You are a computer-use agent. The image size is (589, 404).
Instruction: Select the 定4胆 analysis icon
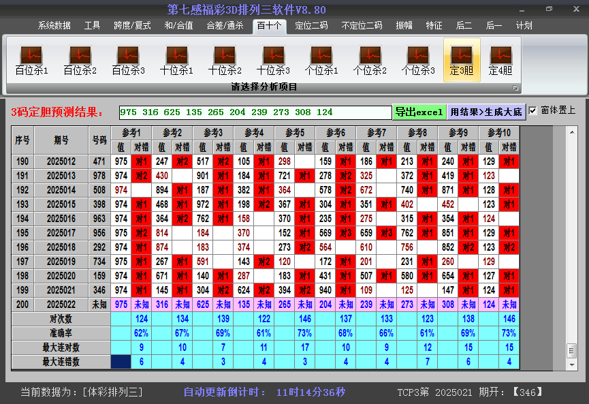500,61
